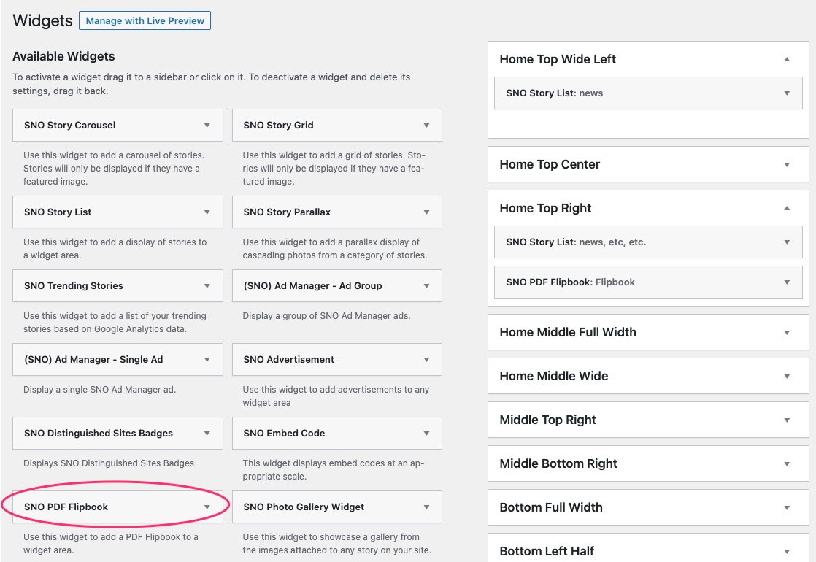Click the Bottom Left Half heading
Viewport: 816px width, 562px height.
pos(547,551)
